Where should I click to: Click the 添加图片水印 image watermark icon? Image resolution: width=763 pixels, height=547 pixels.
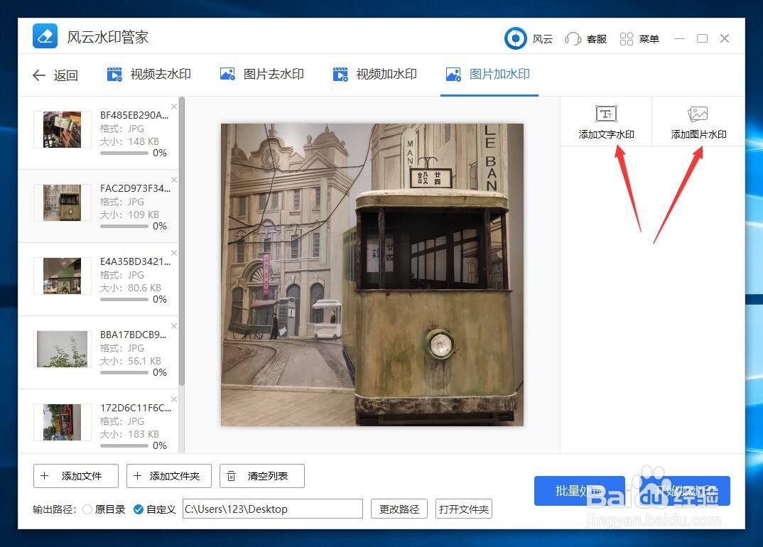(697, 121)
